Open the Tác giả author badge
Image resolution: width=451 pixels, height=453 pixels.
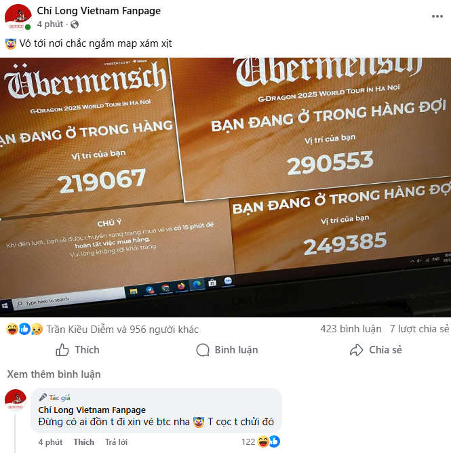click(55, 397)
